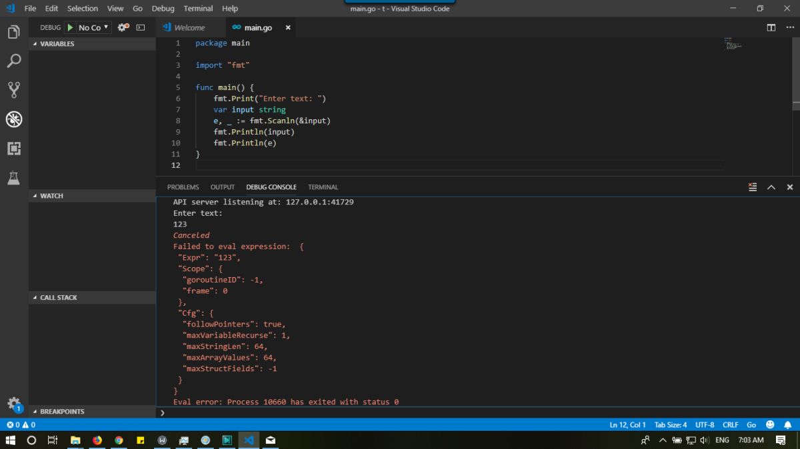
Task: Open the File menu
Action: coord(30,9)
